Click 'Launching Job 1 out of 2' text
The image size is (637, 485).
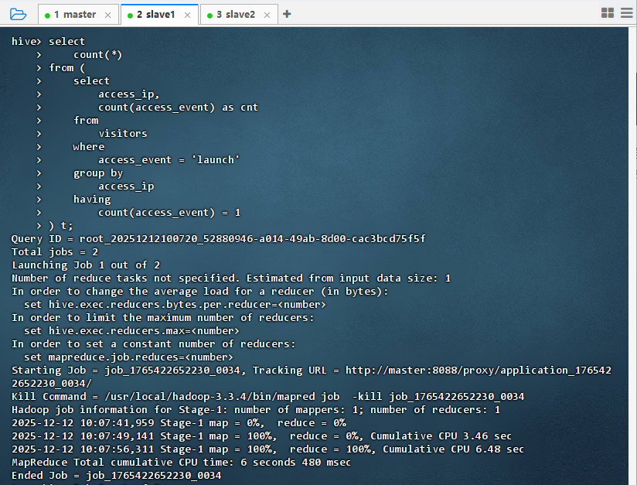coord(86,265)
